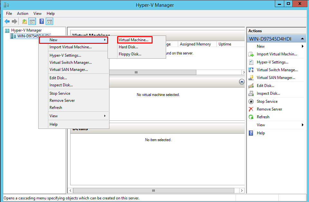This screenshot has width=309, height=202.
Task: Click the green Refresh icon in Actions pane
Action: pyautogui.click(x=251, y=117)
